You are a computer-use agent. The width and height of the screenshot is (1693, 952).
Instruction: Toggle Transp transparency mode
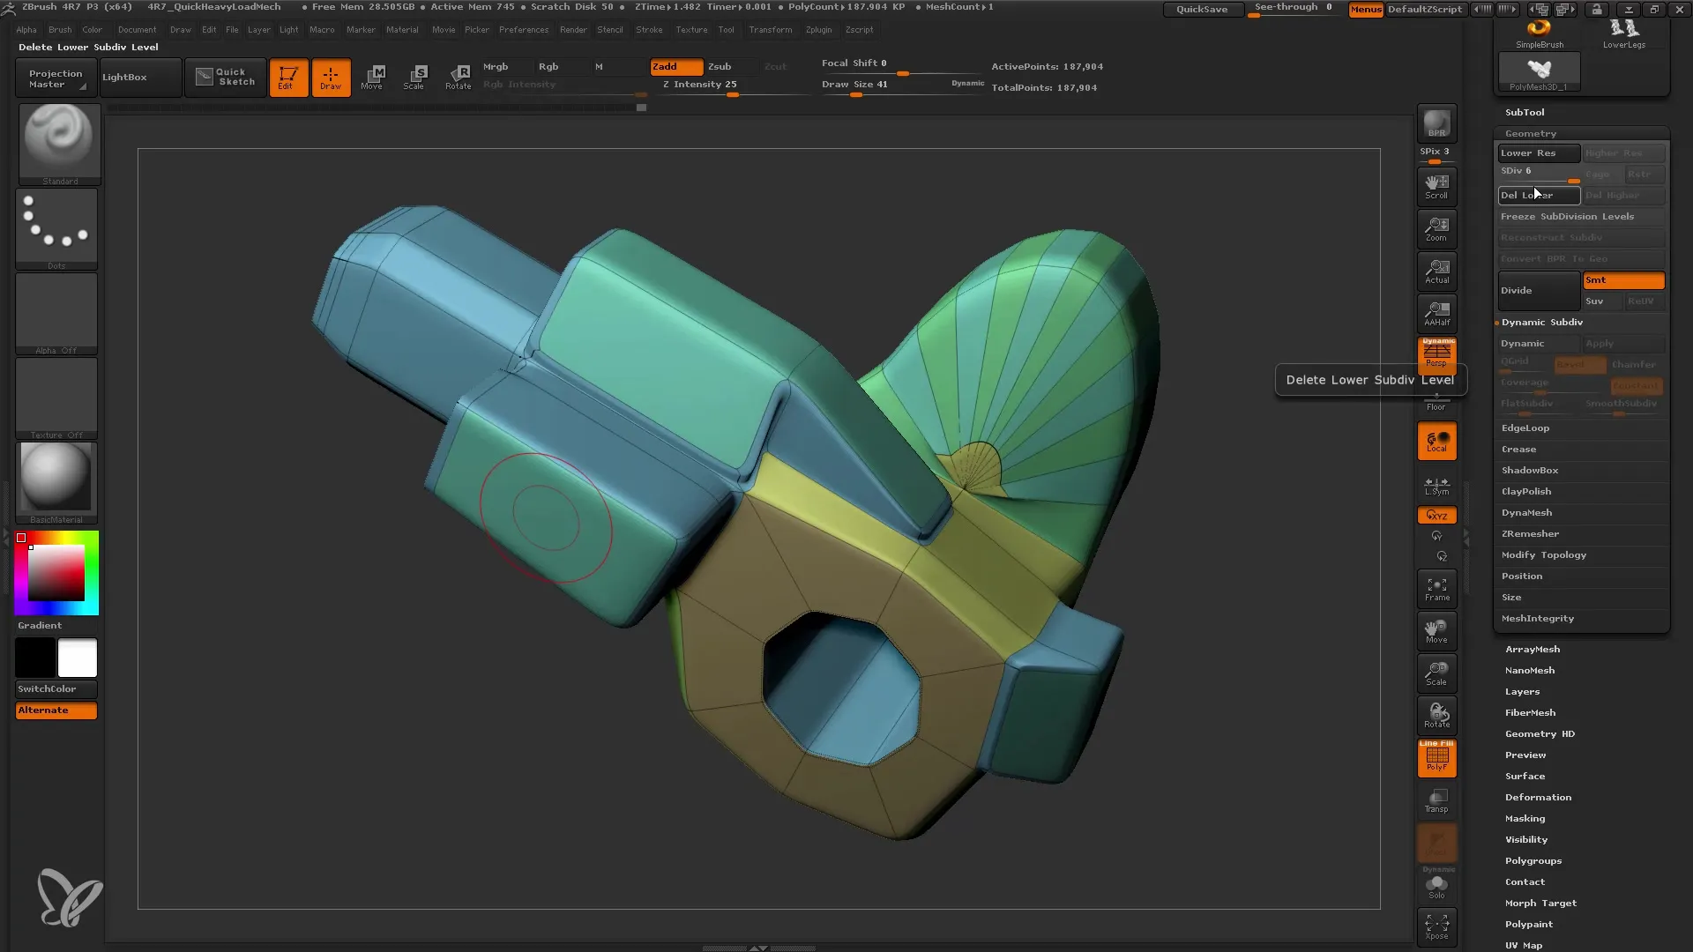click(x=1436, y=800)
